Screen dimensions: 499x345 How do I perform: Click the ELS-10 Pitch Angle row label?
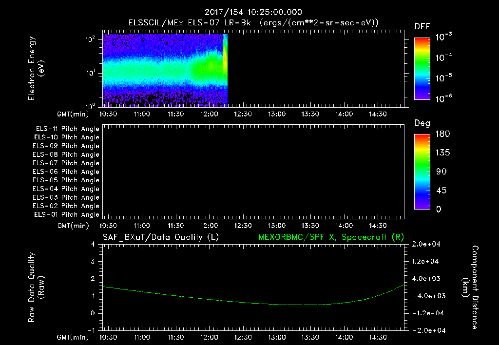pyautogui.click(x=67, y=137)
